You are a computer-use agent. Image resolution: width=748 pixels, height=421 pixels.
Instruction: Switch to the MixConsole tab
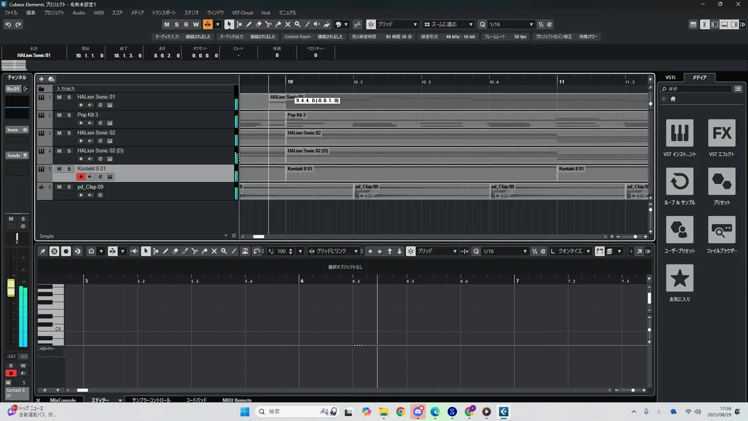tap(63, 400)
